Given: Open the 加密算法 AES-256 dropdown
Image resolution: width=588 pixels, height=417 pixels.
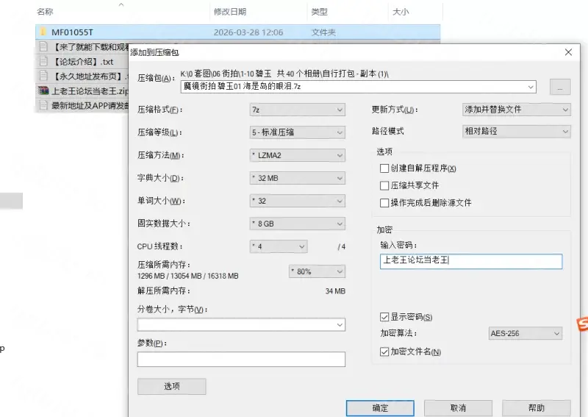Looking at the screenshot, I should pyautogui.click(x=526, y=333).
